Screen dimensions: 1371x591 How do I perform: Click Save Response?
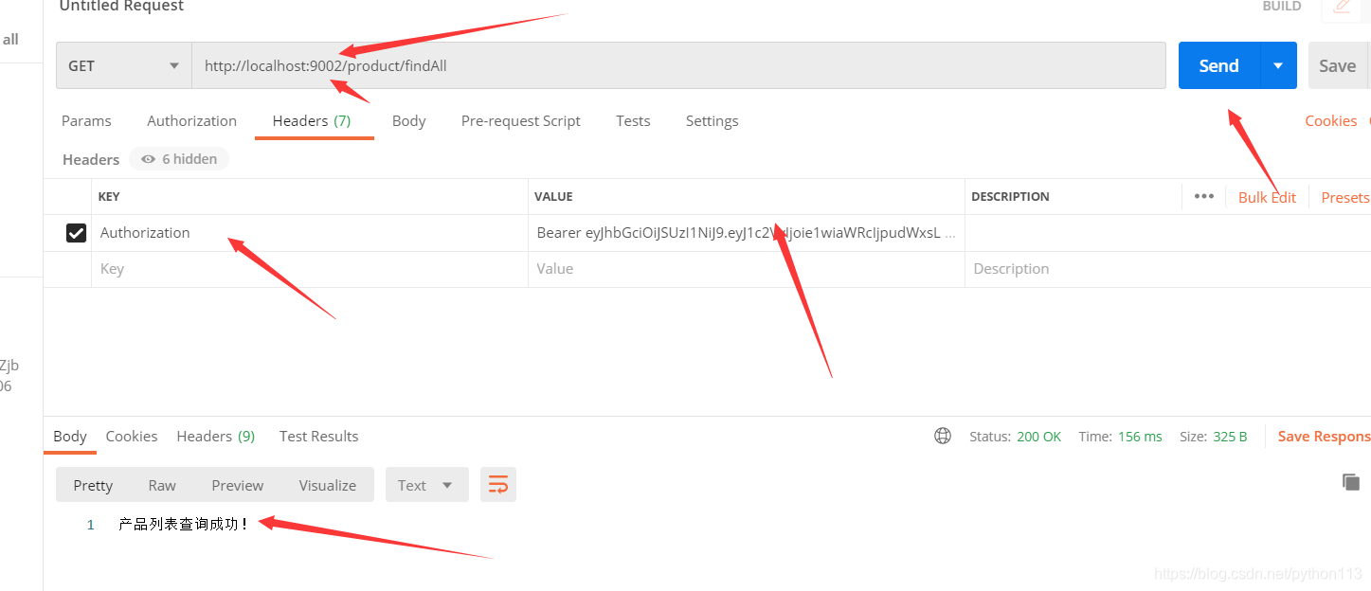tap(1324, 437)
